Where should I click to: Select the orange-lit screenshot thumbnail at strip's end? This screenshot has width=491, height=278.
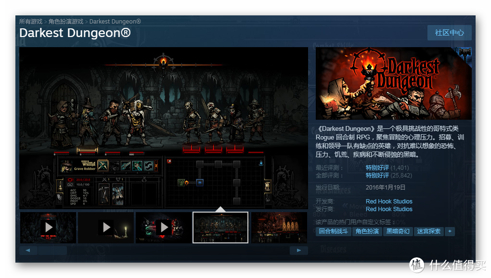click(279, 227)
